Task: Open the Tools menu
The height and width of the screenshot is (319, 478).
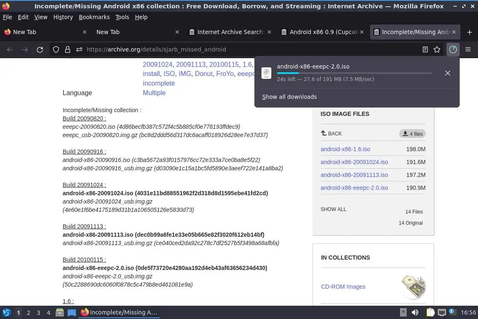Action: coord(122,17)
